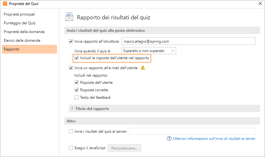Check Esegui il JavaScript option
This screenshot has width=265, height=157.
point(70,148)
